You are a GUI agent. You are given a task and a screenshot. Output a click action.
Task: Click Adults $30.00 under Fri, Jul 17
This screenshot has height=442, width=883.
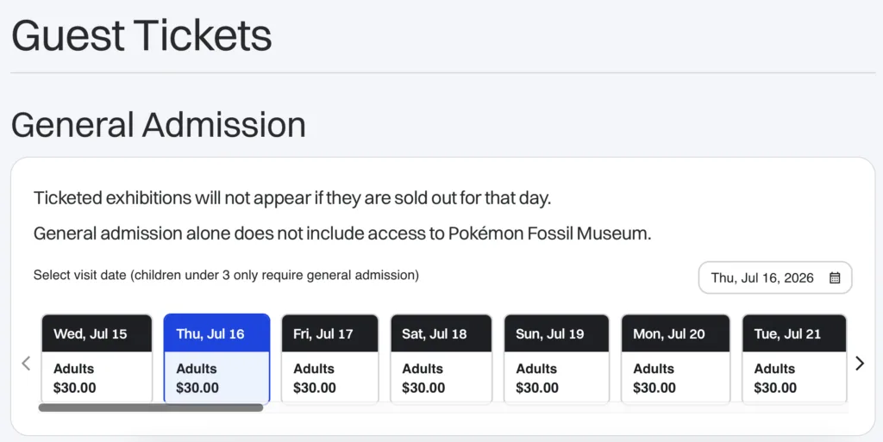click(x=314, y=378)
